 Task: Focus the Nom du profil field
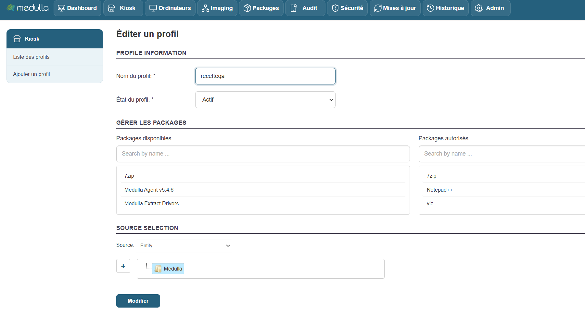(265, 76)
